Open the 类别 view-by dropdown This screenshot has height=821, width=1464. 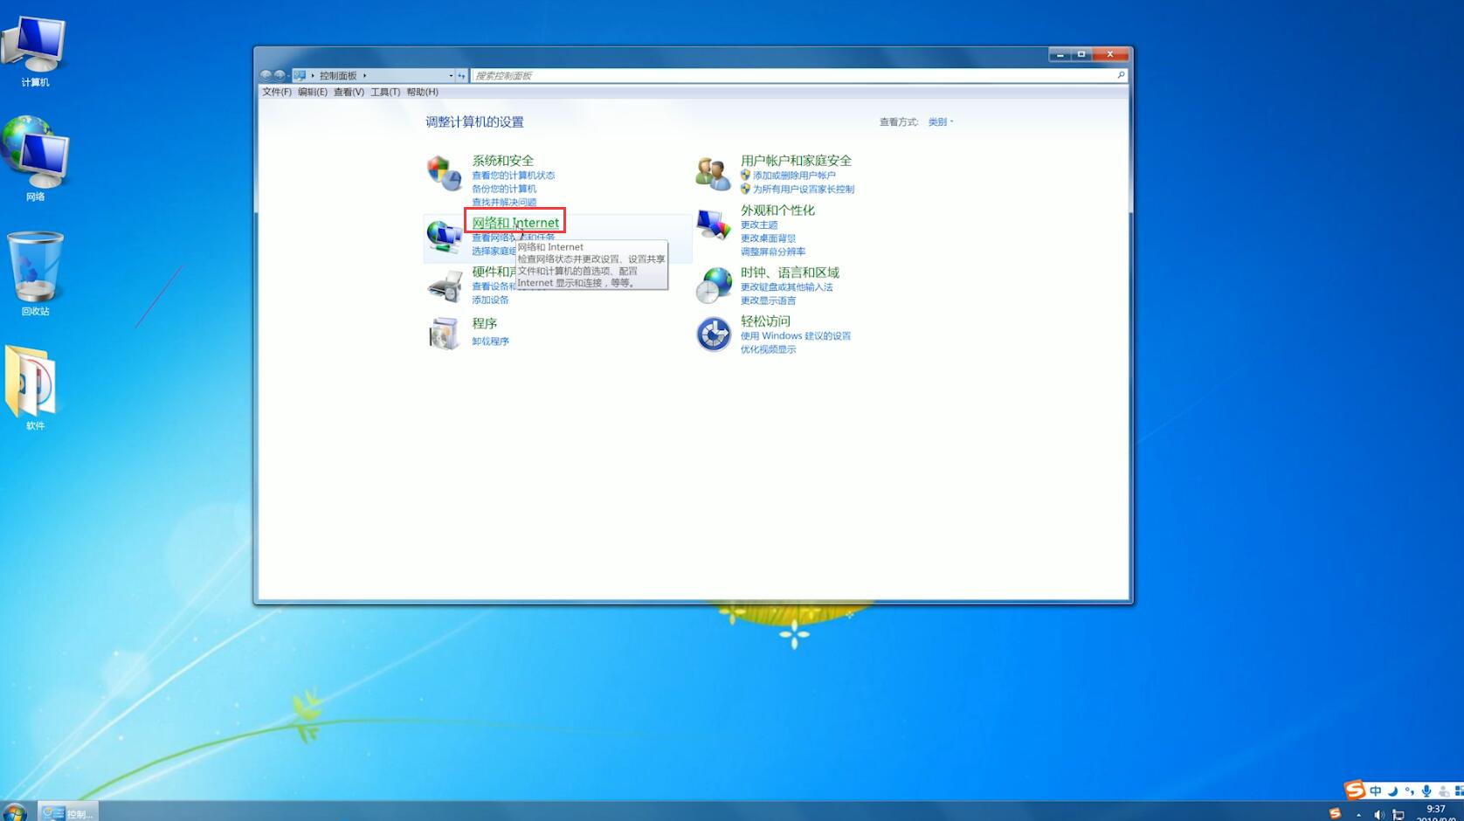(941, 122)
